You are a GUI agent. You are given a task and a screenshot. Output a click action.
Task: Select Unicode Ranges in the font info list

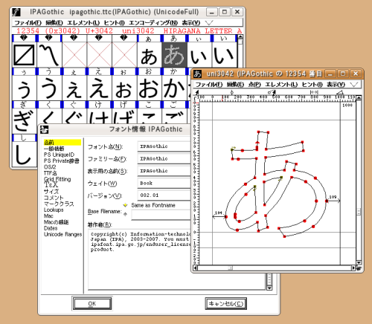tap(62, 234)
